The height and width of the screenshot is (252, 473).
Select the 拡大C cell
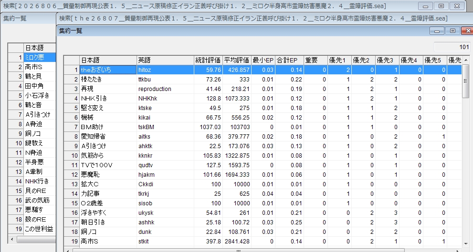click(x=108, y=184)
